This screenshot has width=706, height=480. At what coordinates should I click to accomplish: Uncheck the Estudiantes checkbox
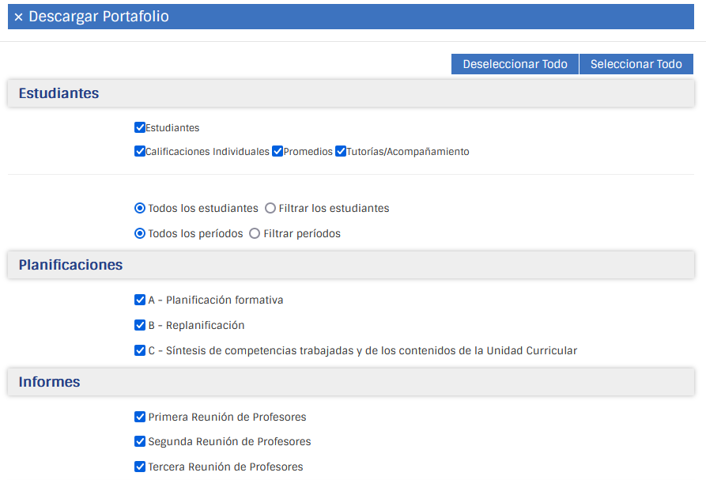point(140,127)
